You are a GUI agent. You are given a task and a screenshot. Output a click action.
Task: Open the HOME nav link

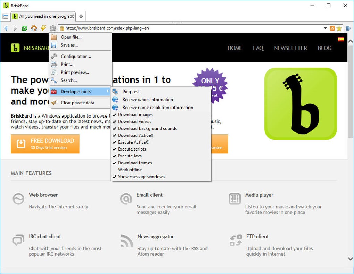pos(235,48)
